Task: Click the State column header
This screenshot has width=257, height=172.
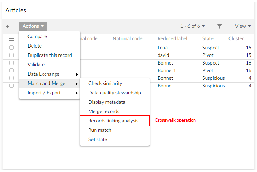Action: tap(208, 38)
